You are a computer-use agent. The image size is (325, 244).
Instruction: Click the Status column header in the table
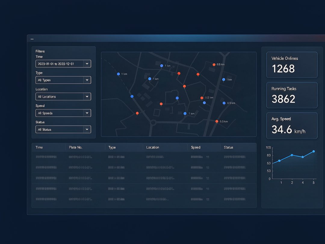click(x=228, y=147)
